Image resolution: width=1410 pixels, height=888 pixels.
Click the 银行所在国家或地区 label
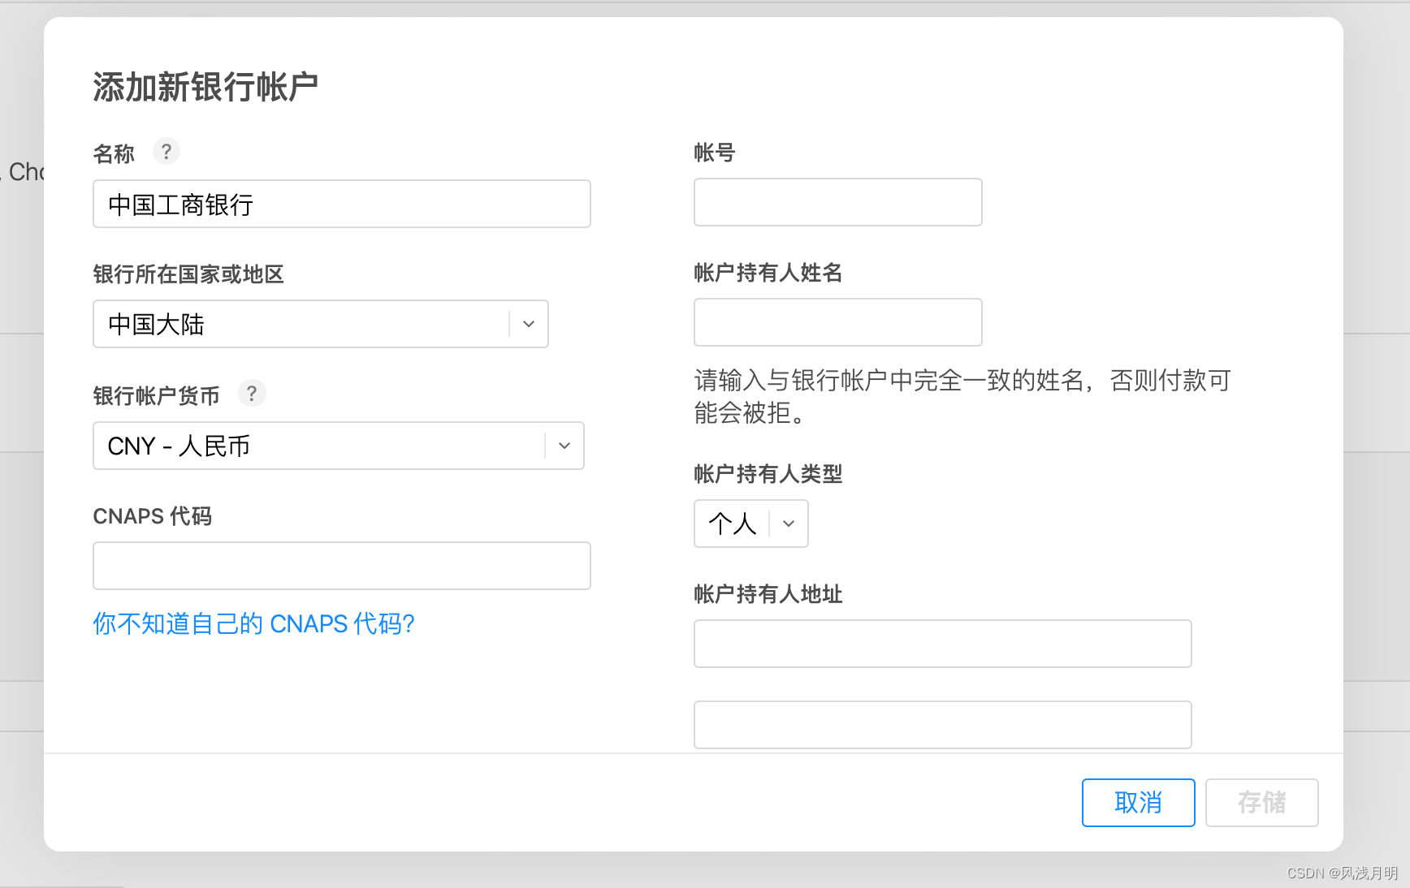point(188,274)
